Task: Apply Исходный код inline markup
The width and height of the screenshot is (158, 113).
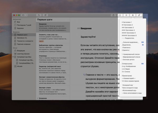Action: (127, 85)
